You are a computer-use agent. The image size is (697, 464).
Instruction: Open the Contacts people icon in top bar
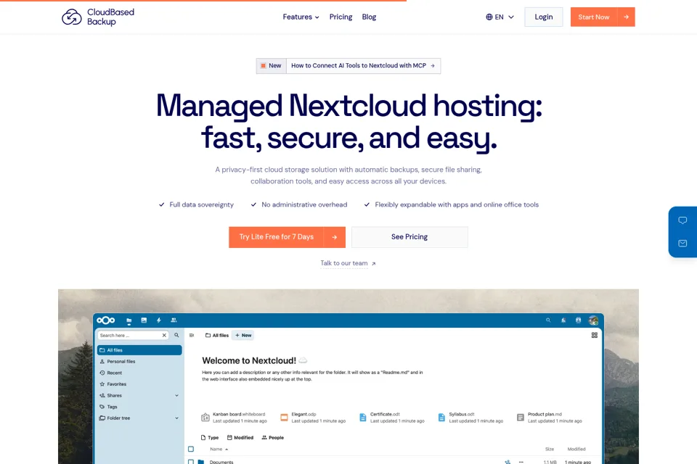pos(174,320)
